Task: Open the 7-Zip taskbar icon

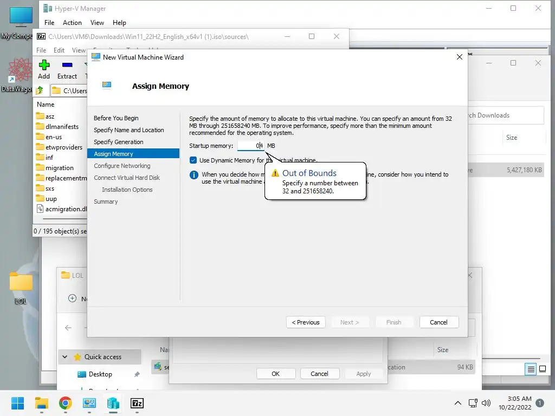Action: coord(137,403)
